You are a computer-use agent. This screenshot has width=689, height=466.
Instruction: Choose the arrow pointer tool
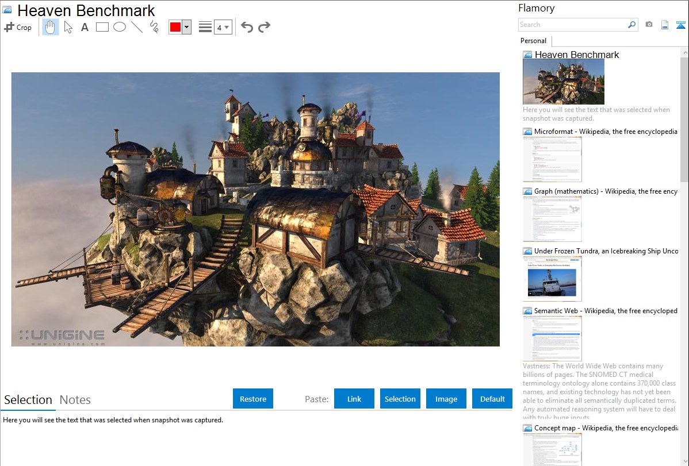tap(68, 27)
